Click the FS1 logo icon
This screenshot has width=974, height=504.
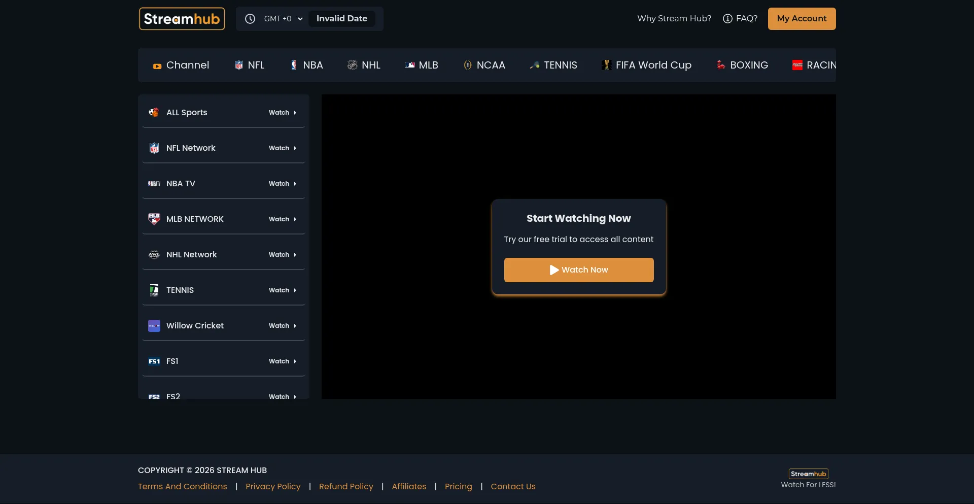click(x=154, y=361)
